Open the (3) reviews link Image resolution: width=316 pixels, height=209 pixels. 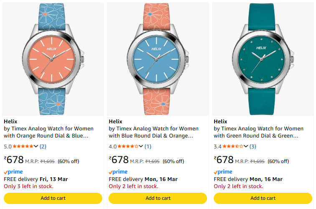click(253, 146)
